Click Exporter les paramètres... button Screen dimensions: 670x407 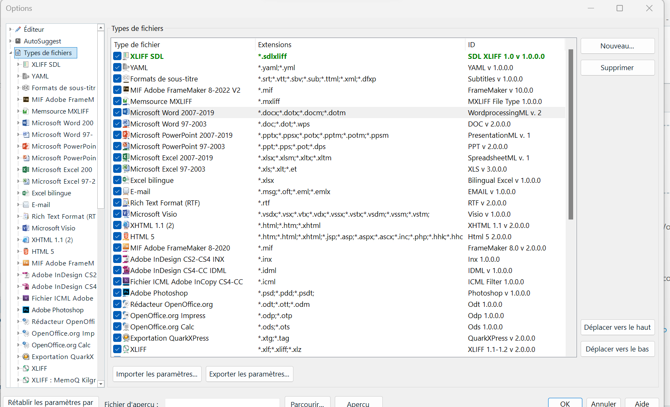[249, 374]
